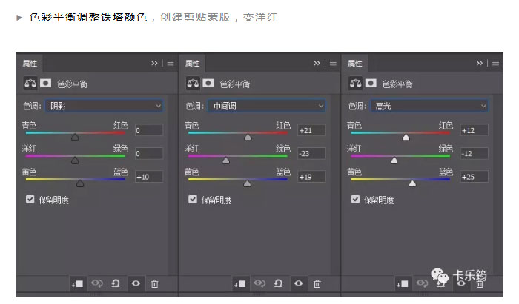
Task: Select the layer mask icon in 中间调 panel
Action: click(208, 83)
